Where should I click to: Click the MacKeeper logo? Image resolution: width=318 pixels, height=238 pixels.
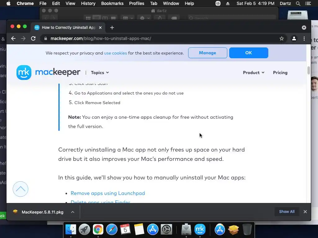48,73
